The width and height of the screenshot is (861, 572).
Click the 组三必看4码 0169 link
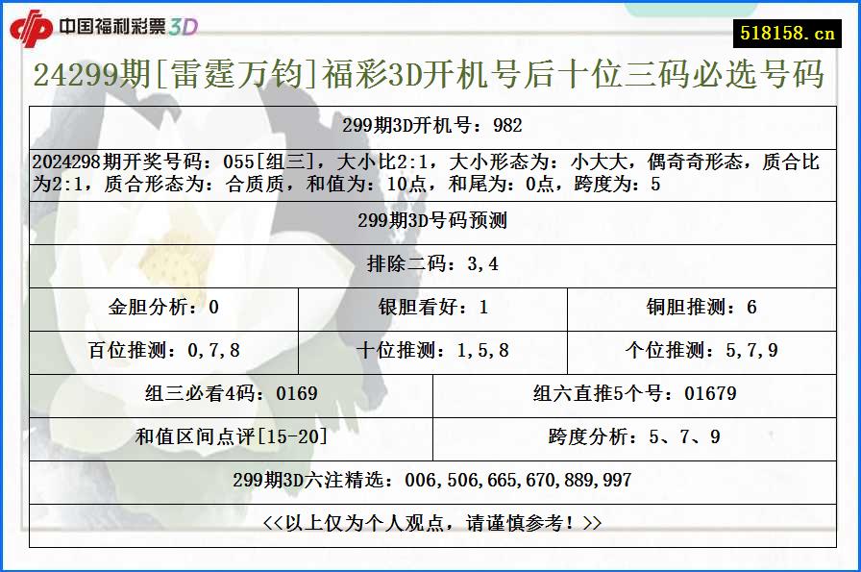tap(229, 393)
